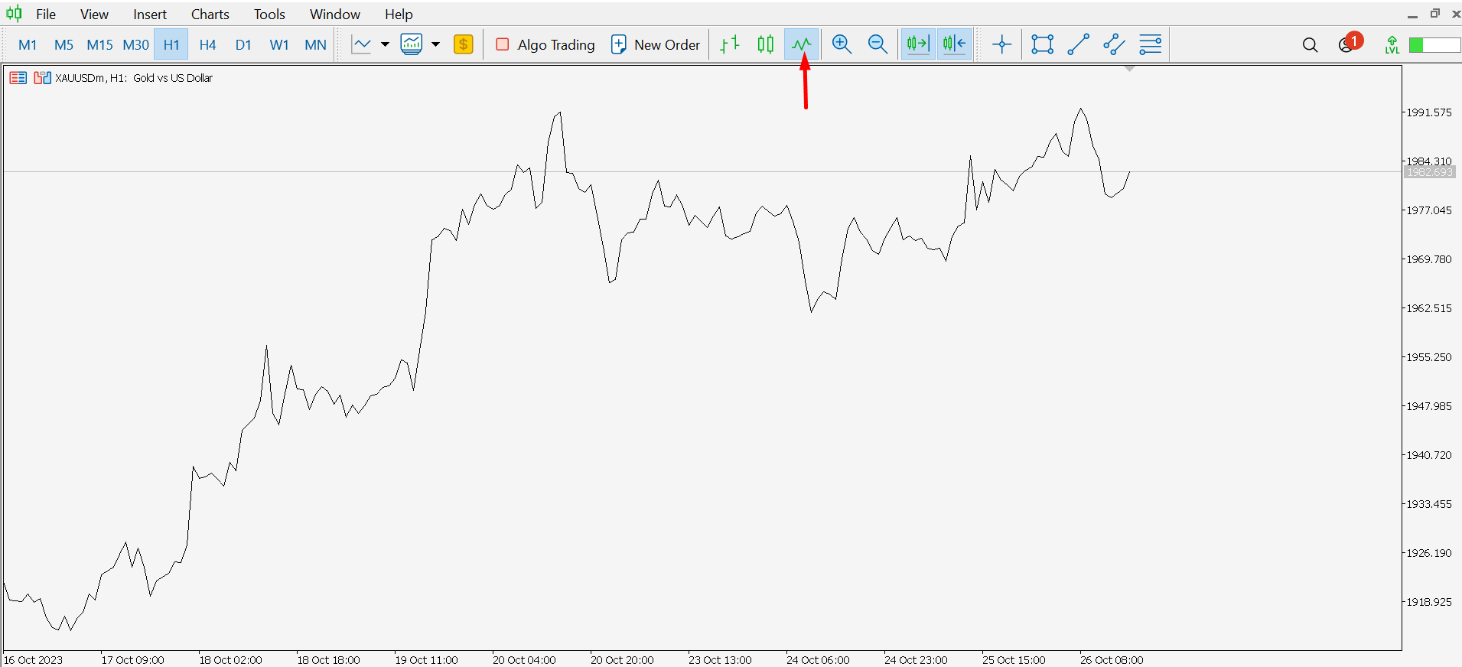Select the trendline drawing tool
1462x667 pixels.
(1078, 44)
